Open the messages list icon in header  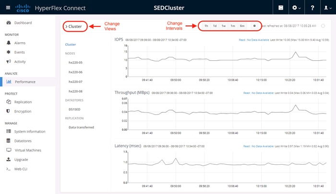pos(281,8)
